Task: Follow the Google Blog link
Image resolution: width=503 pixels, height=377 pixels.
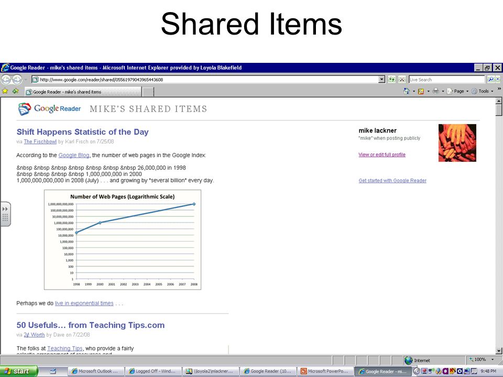Action: [x=74, y=155]
